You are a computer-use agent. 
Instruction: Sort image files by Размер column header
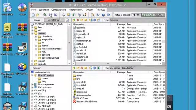coord(118,24)
